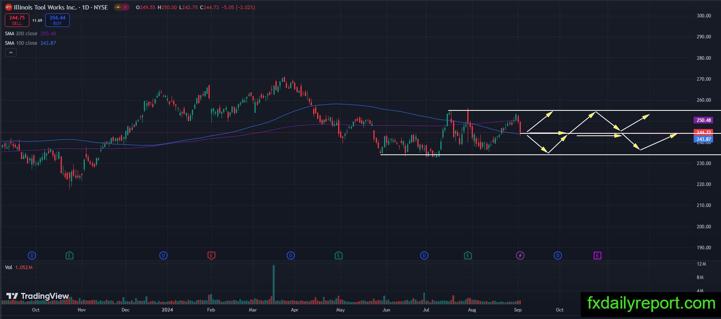Click the −5.05 (−2.02%) change value
721x319 pixels.
coord(238,8)
